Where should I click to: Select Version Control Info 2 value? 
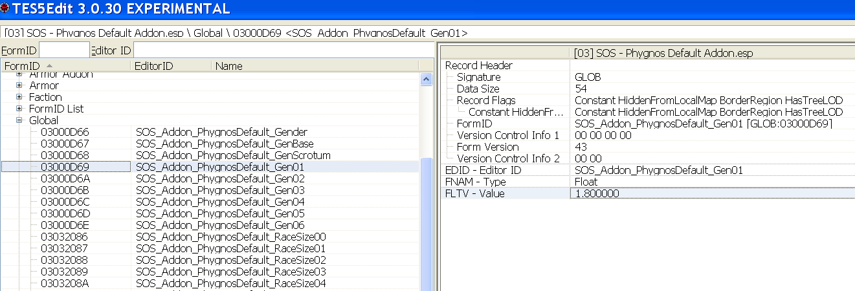pos(588,158)
